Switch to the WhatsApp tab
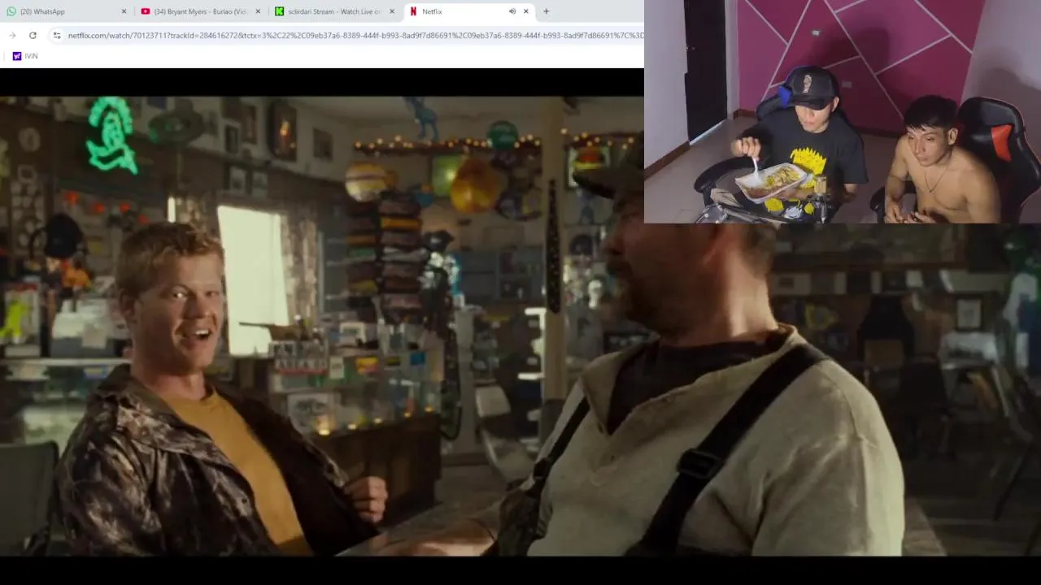 (67, 11)
